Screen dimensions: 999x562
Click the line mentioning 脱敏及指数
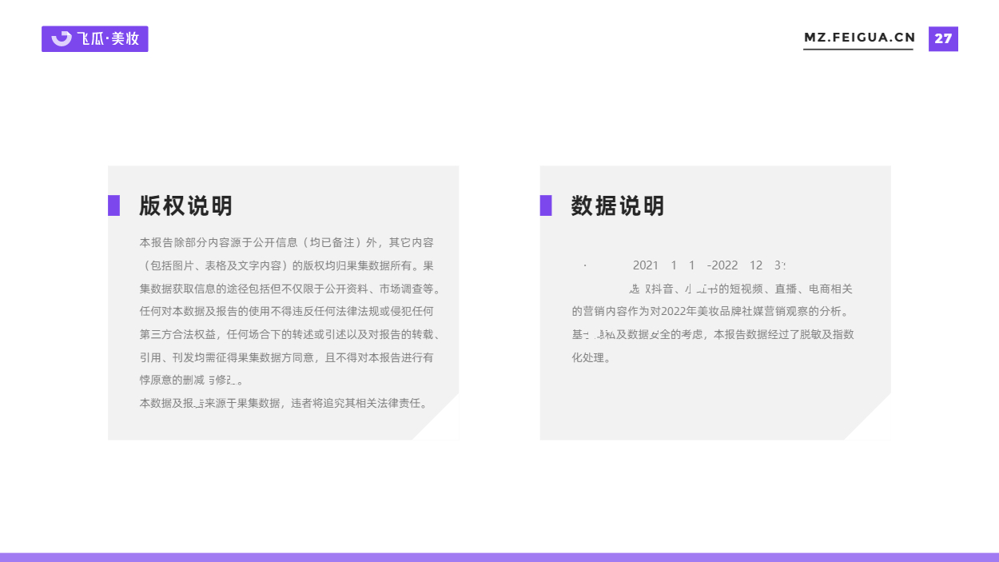(x=713, y=334)
